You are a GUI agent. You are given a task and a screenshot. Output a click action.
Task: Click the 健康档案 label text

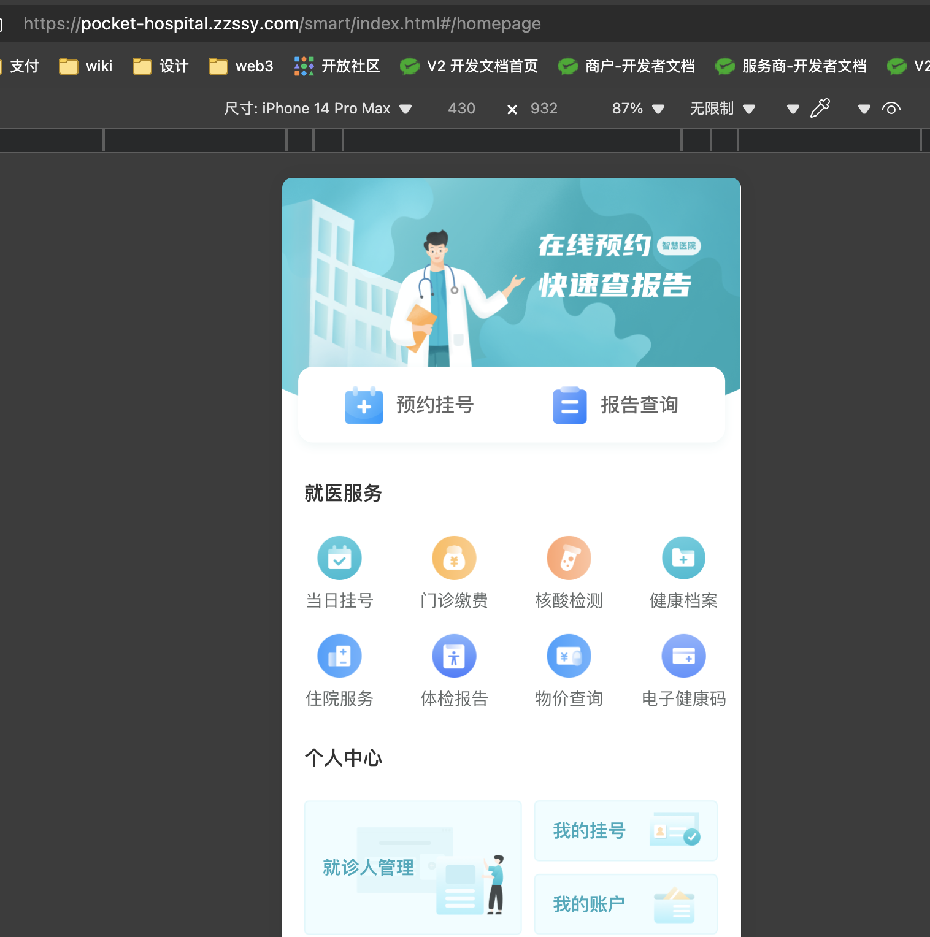pyautogui.click(x=683, y=600)
